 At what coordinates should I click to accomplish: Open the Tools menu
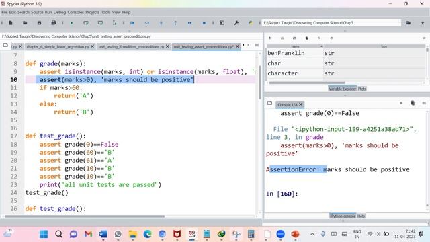pos(106,12)
